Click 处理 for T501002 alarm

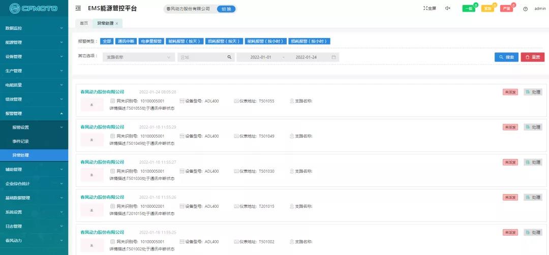[x=533, y=232]
